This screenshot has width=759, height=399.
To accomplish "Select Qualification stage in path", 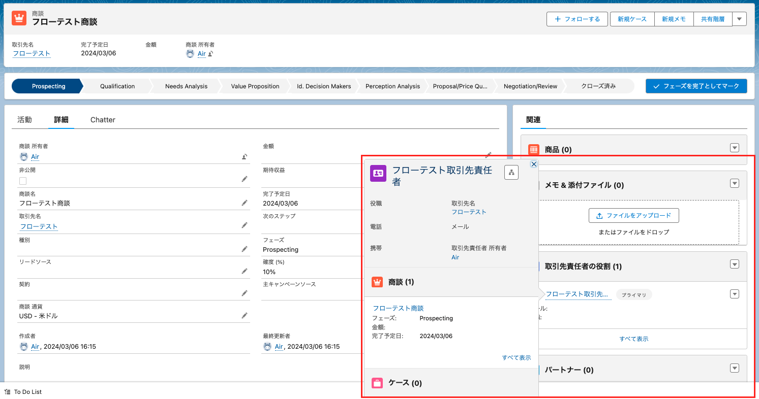I will [117, 86].
